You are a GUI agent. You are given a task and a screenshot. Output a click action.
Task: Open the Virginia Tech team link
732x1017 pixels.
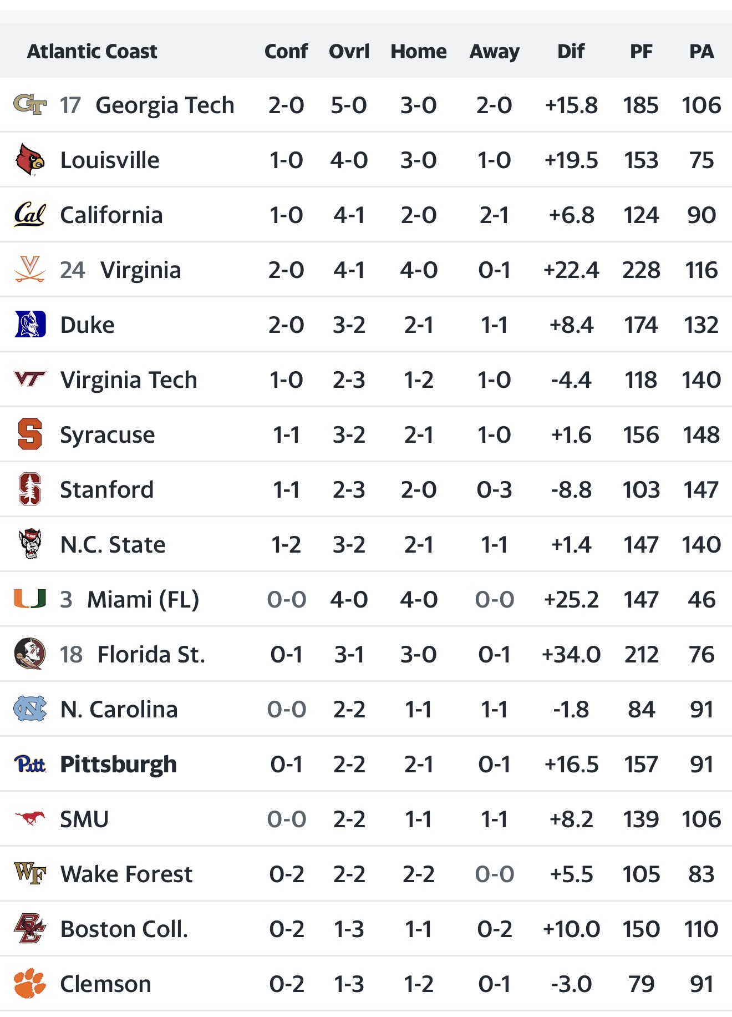click(128, 380)
